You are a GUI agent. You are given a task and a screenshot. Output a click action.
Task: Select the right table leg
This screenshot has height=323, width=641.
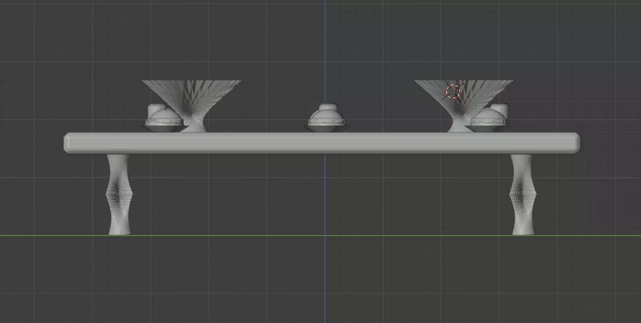[x=523, y=195]
